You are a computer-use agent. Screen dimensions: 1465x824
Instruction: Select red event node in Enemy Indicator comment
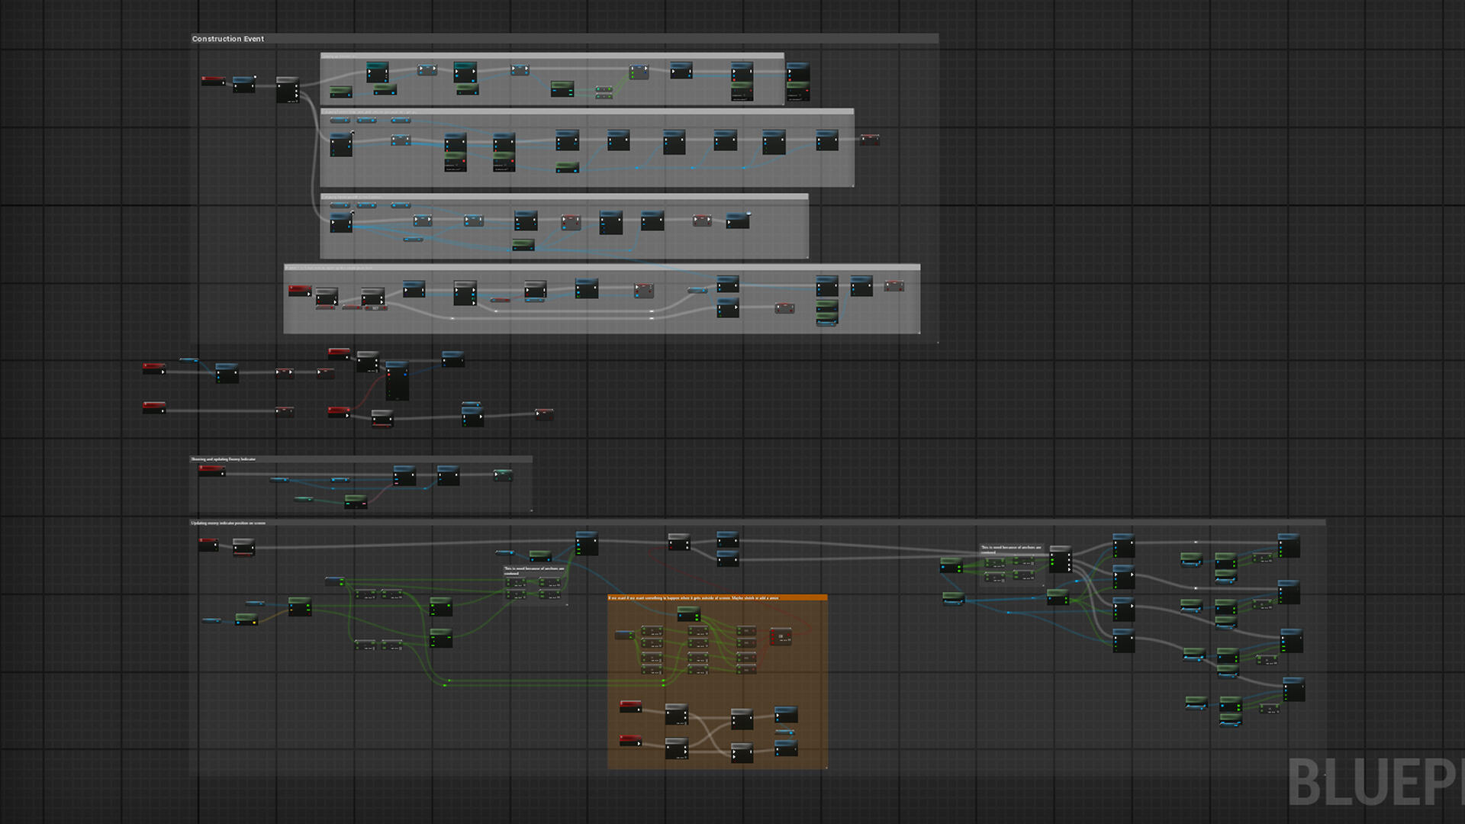[211, 472]
